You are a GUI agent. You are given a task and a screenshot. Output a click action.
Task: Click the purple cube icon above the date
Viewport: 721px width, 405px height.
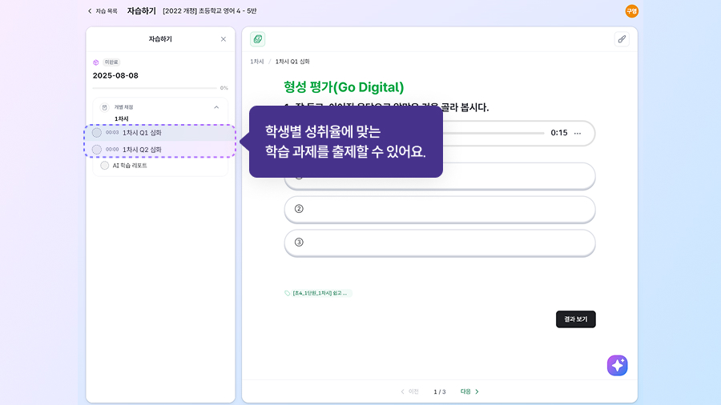pyautogui.click(x=96, y=62)
